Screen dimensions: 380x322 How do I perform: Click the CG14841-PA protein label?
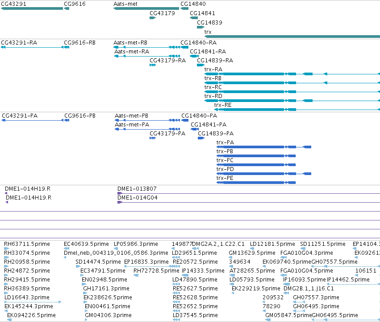click(209, 125)
